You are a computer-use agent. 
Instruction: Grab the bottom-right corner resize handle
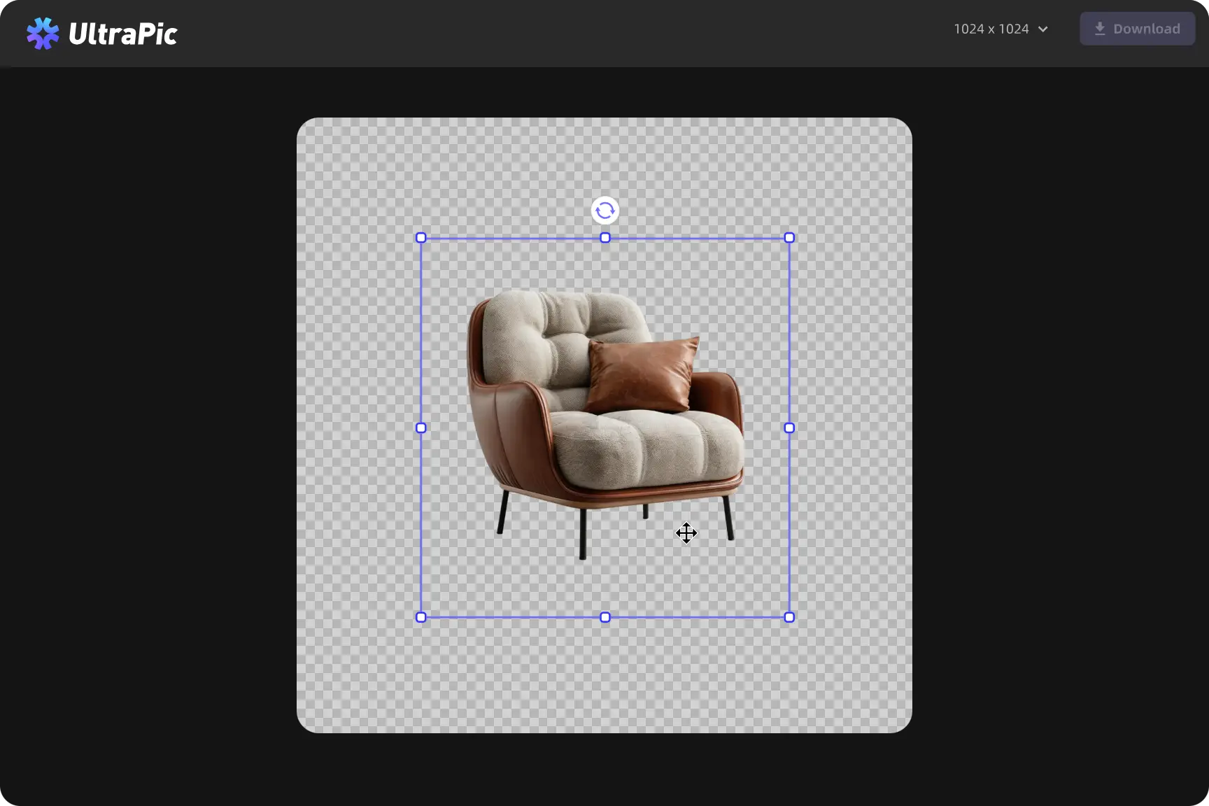pos(789,617)
